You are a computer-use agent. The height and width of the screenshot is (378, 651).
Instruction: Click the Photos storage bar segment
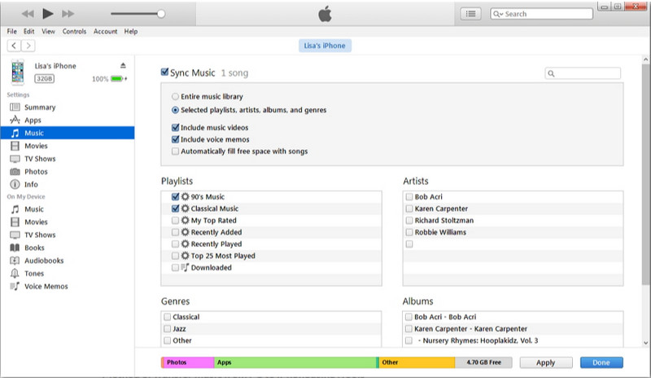(x=188, y=363)
